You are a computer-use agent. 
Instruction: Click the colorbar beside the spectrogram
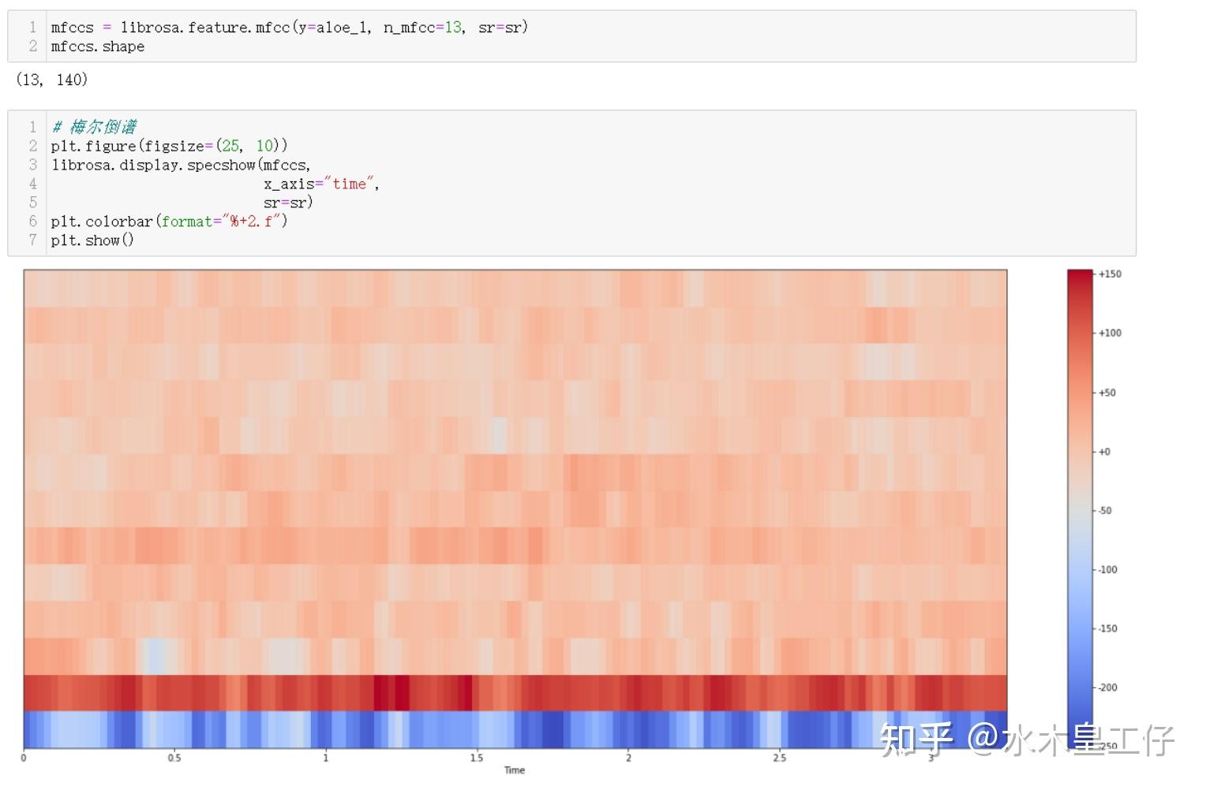tap(1080, 505)
